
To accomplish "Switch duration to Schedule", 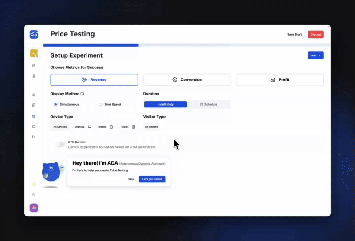I will 209,104.
